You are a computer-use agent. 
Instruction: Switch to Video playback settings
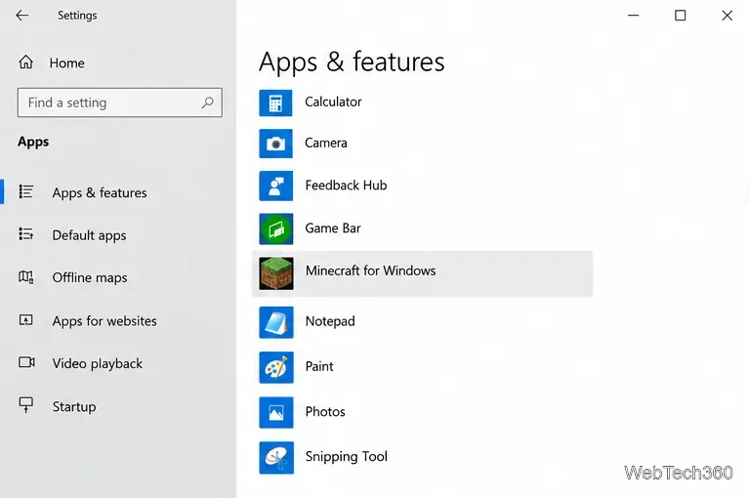coord(98,363)
